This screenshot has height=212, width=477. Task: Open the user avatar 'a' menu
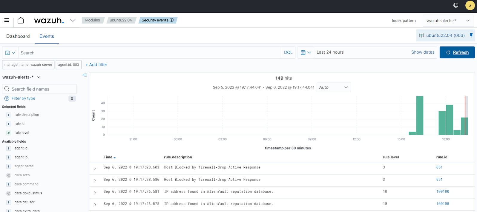470,5
